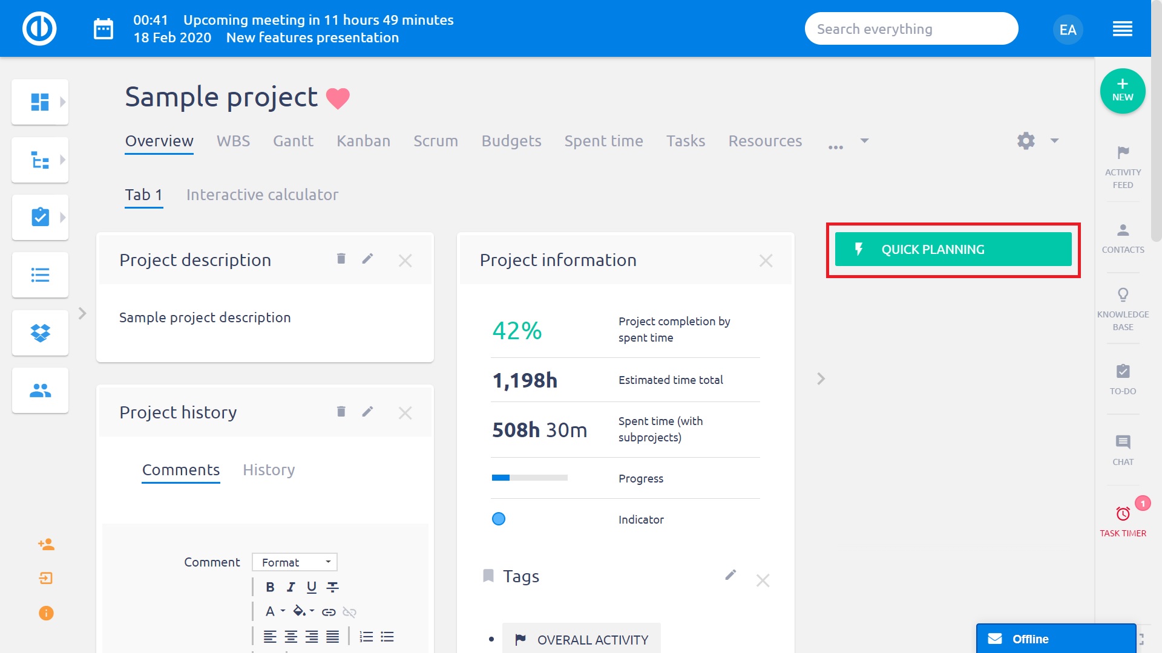Image resolution: width=1162 pixels, height=653 pixels.
Task: Mark Sample project favorite with heart icon
Action: click(x=338, y=98)
